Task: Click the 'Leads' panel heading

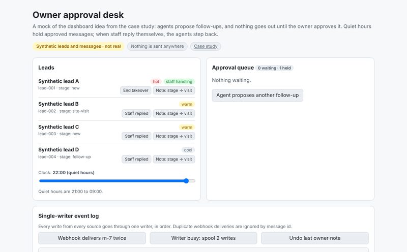Action: pos(46,68)
